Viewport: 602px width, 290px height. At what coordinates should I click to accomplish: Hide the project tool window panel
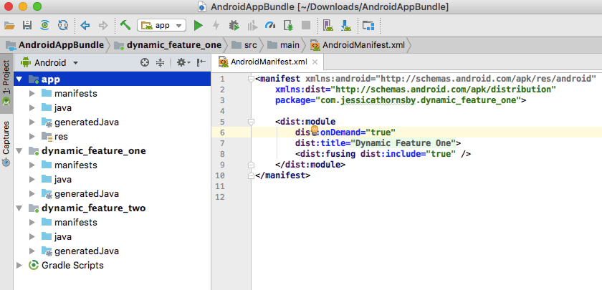click(x=201, y=62)
